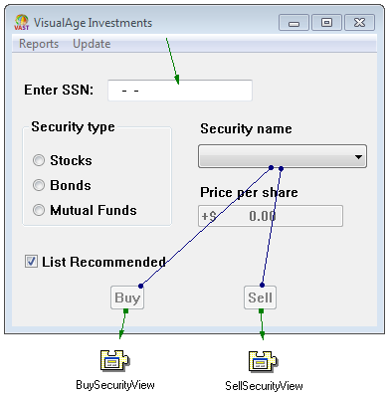
Task: Uncheck the List Recommended checkbox
Action: tap(31, 262)
